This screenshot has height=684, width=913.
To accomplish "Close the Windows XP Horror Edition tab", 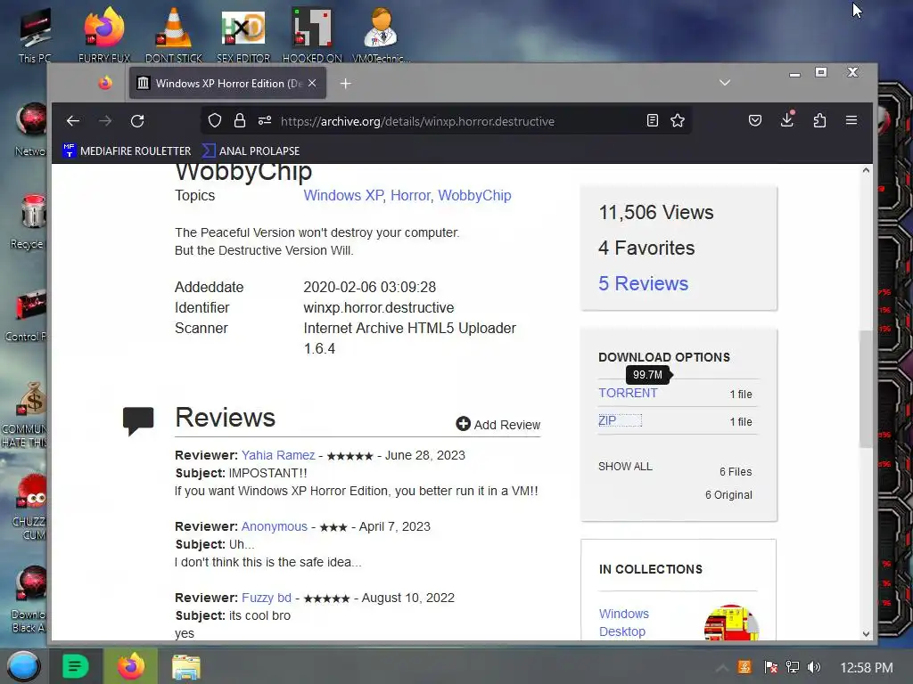I will click(312, 83).
